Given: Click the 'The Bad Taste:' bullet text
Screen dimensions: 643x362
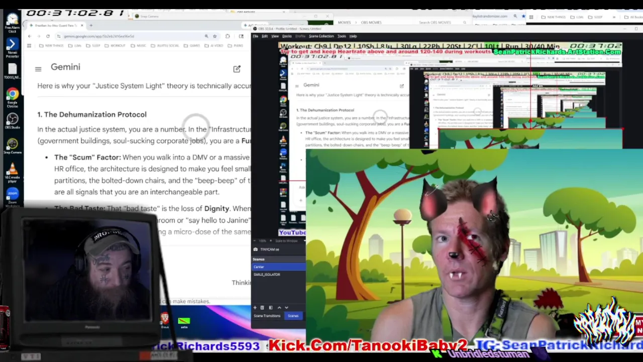Looking at the screenshot, I should coord(79,208).
